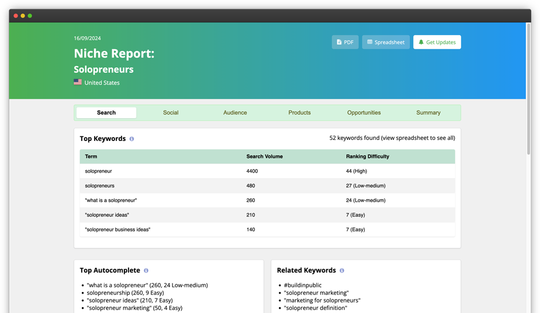The image size is (540, 313).
Task: Click the Spreadsheet grid icon
Action: (370, 42)
